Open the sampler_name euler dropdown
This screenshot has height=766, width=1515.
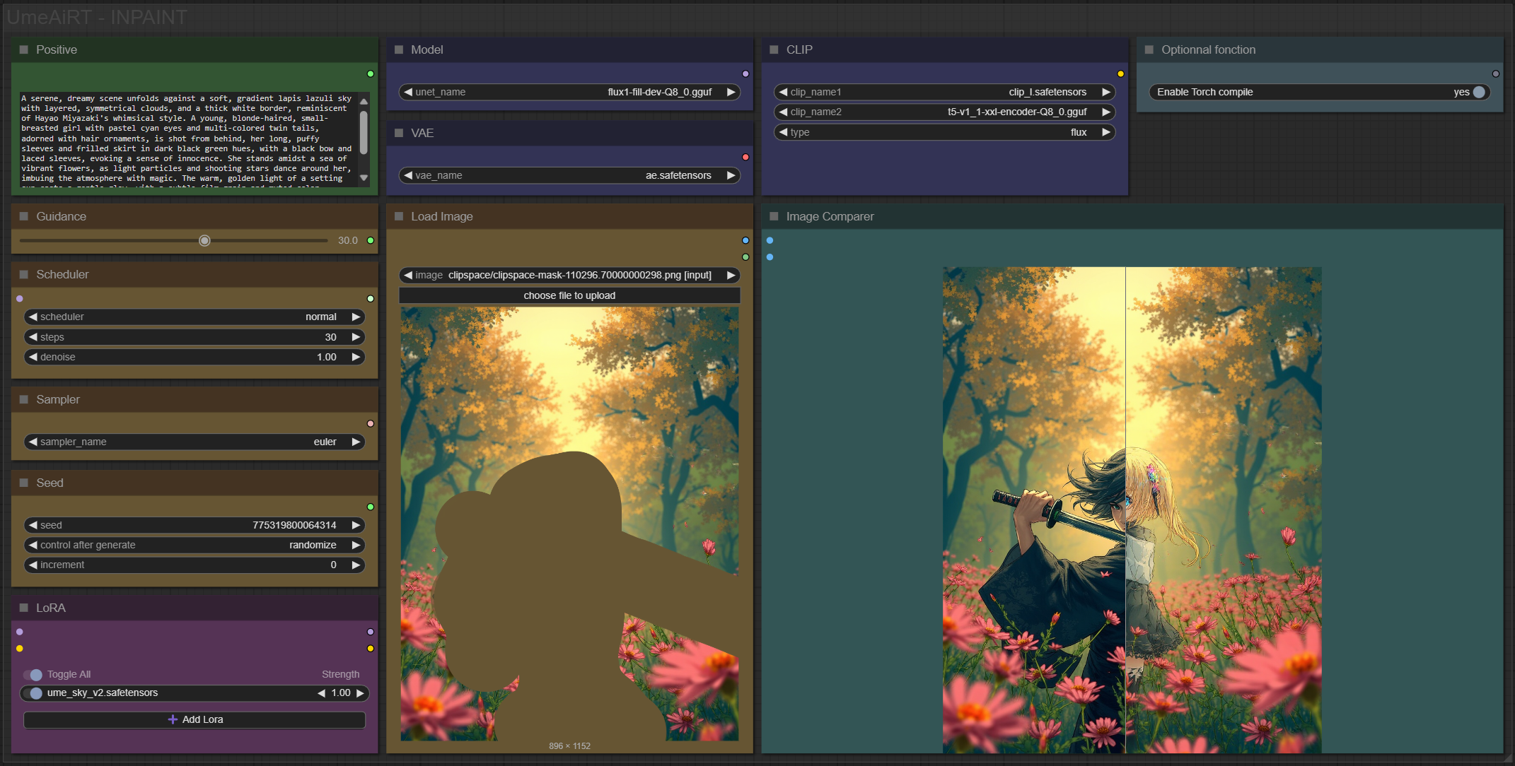point(195,442)
